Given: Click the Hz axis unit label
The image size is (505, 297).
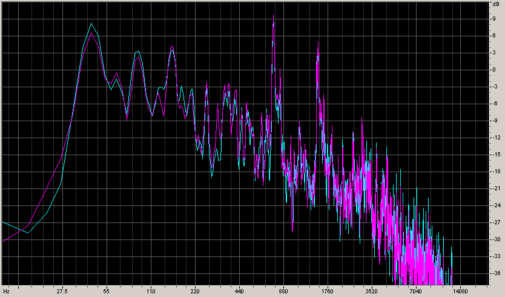Looking at the screenshot, I should point(7,292).
